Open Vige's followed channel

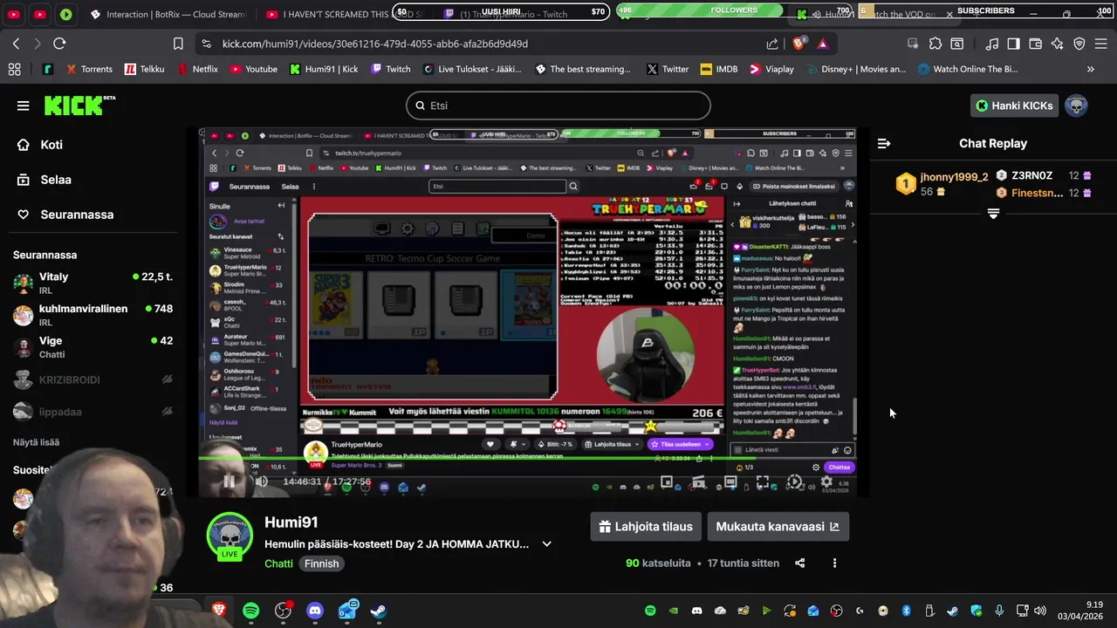pos(93,347)
